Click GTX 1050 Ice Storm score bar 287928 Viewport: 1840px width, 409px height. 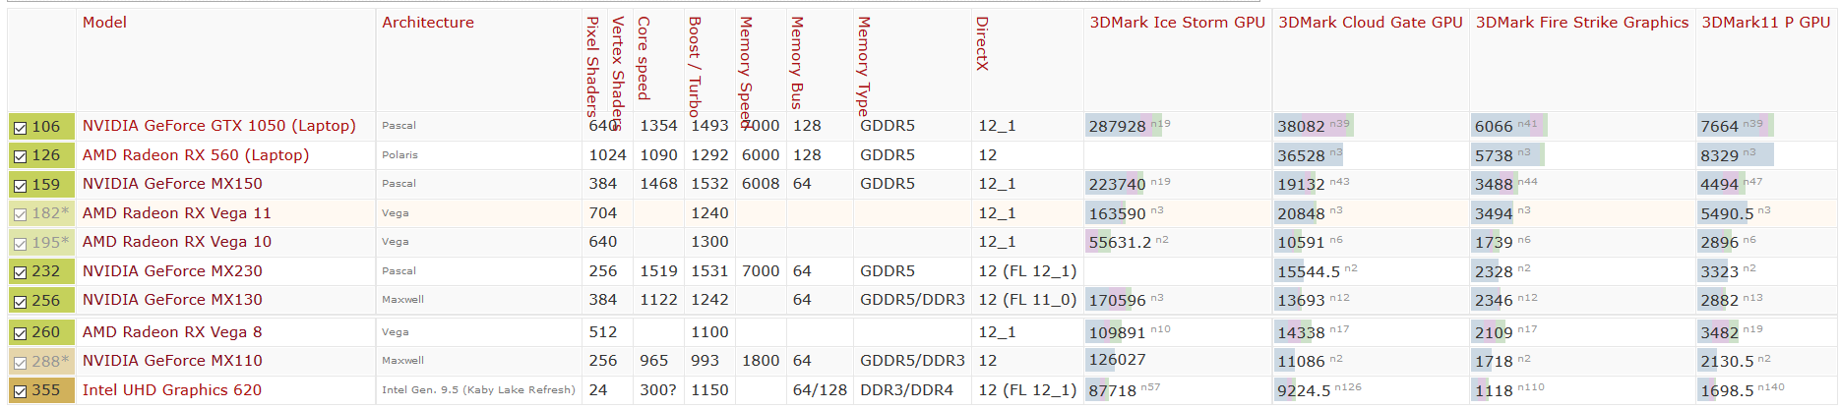point(1118,127)
